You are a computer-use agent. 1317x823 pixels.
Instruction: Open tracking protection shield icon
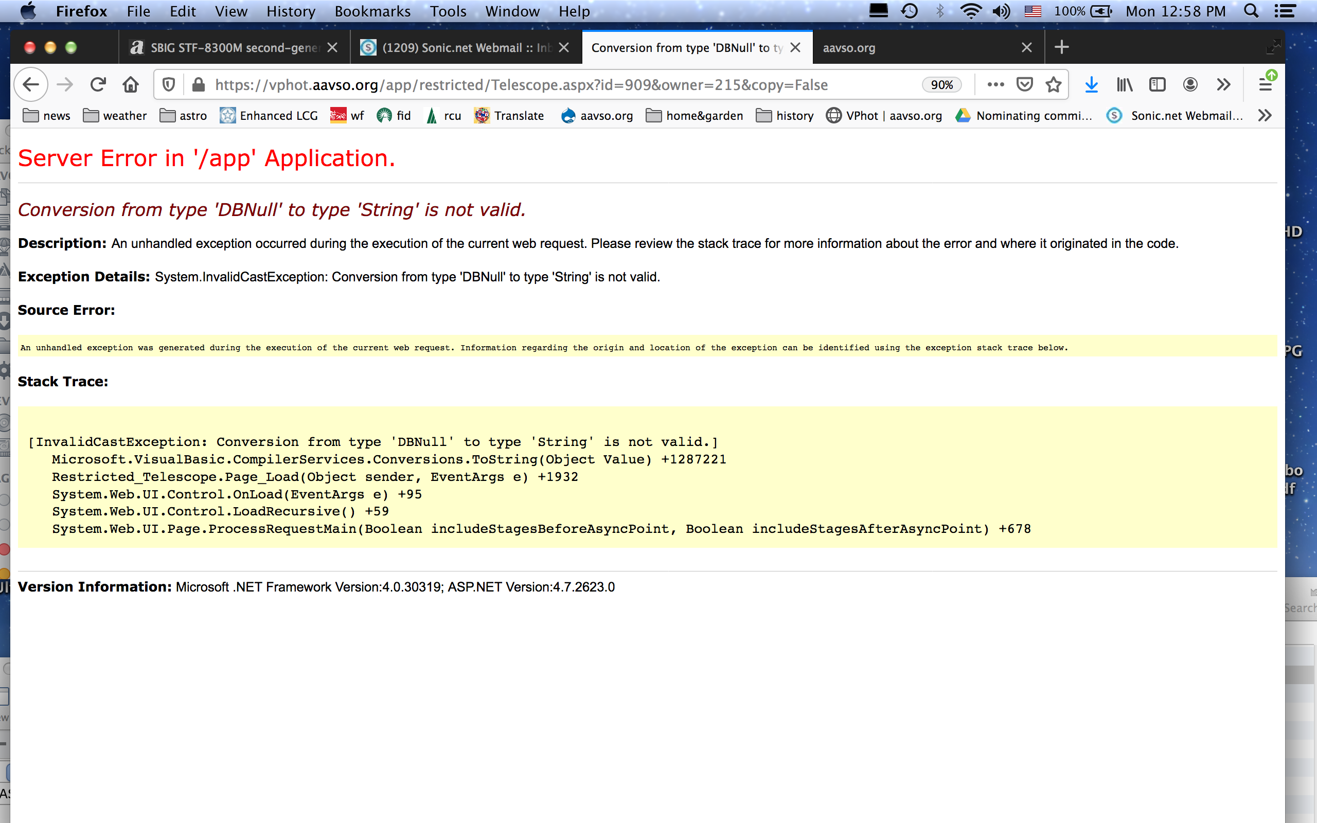(169, 85)
